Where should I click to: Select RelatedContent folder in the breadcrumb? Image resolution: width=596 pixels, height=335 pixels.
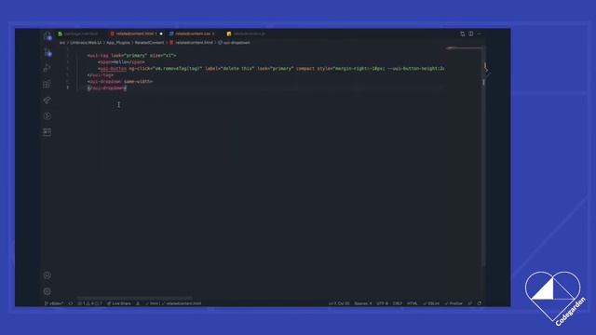pos(149,43)
